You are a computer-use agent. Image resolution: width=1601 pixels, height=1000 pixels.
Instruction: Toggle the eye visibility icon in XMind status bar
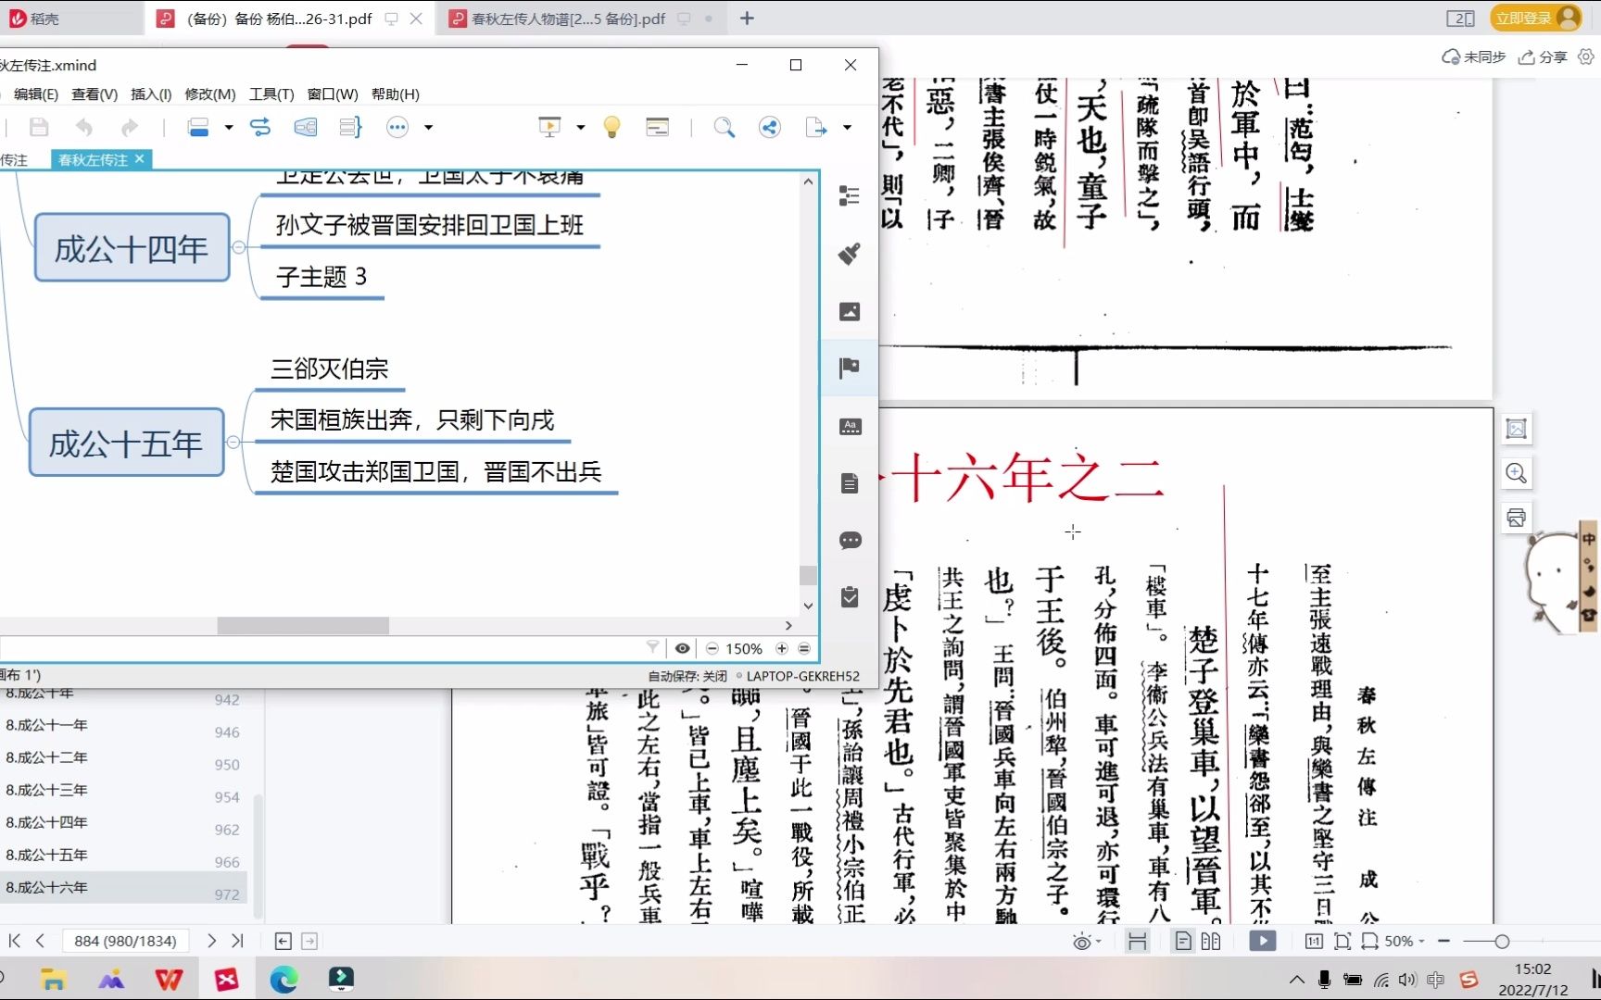[x=682, y=648]
